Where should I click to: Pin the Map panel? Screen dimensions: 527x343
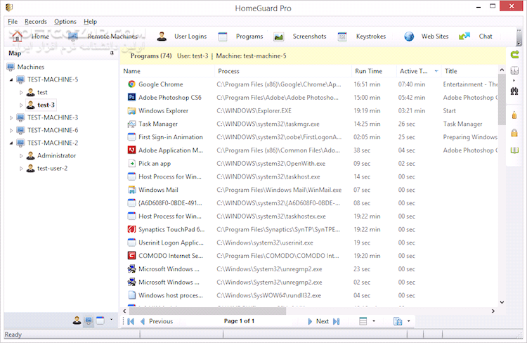[x=112, y=53]
